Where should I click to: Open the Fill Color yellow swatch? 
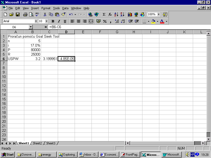pos(153,21)
